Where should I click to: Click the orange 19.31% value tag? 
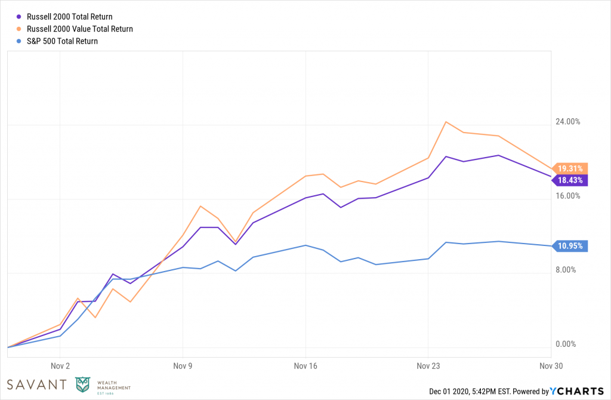pos(570,168)
